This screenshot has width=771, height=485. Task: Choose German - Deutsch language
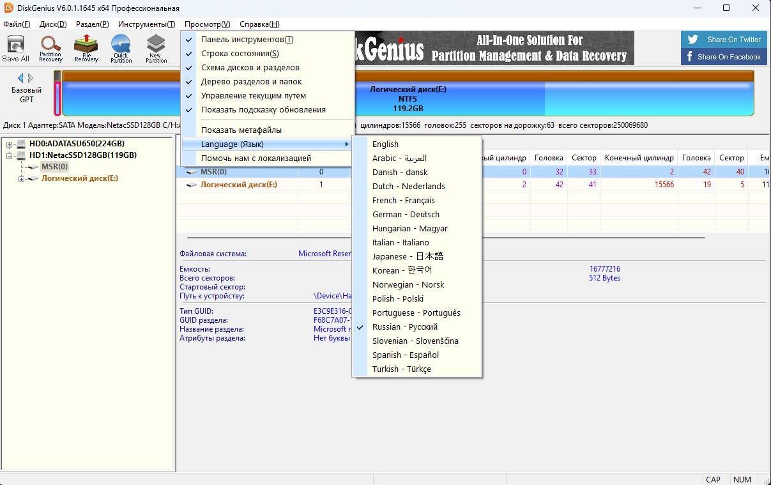tap(417, 215)
